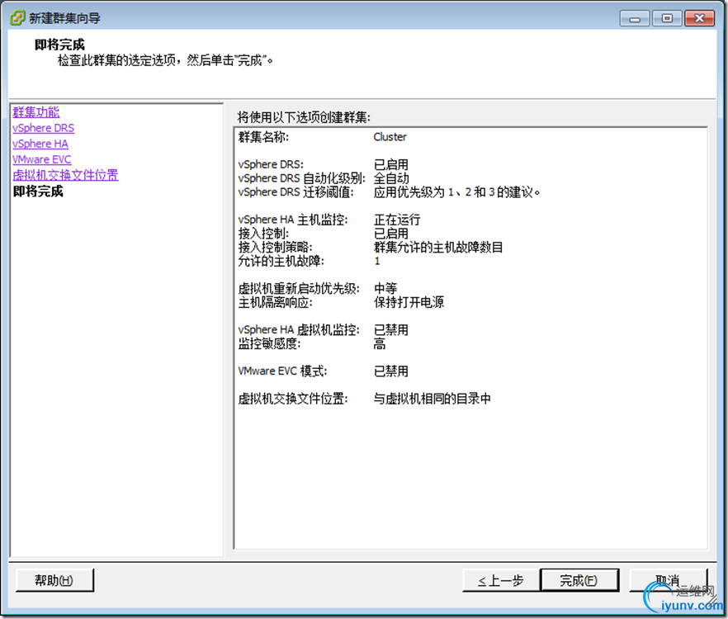This screenshot has height=619, width=728.
Task: Open the 群集功能 settings page
Action: (35, 111)
